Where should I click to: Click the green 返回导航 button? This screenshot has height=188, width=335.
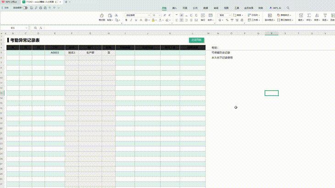pyautogui.click(x=196, y=40)
